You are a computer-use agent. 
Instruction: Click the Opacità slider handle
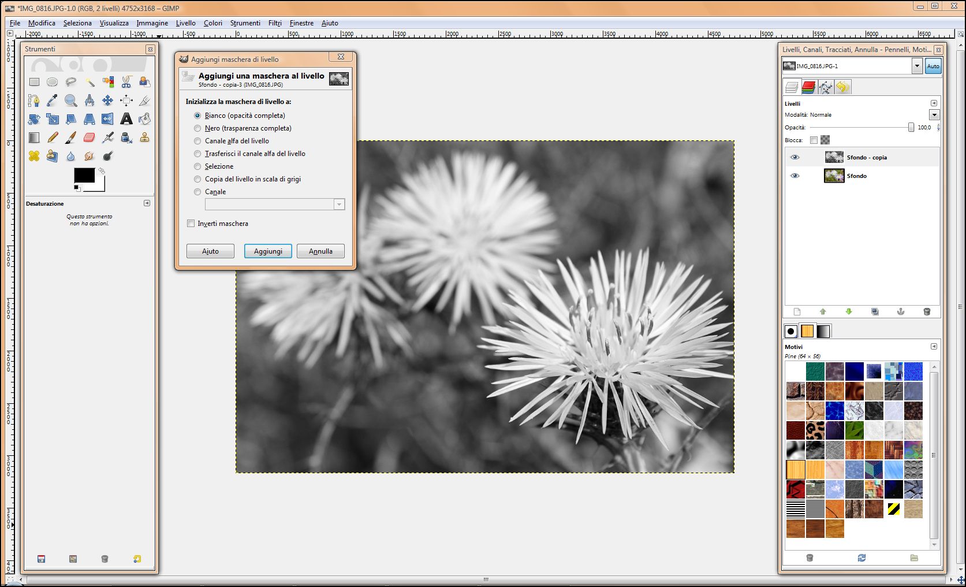tap(911, 128)
